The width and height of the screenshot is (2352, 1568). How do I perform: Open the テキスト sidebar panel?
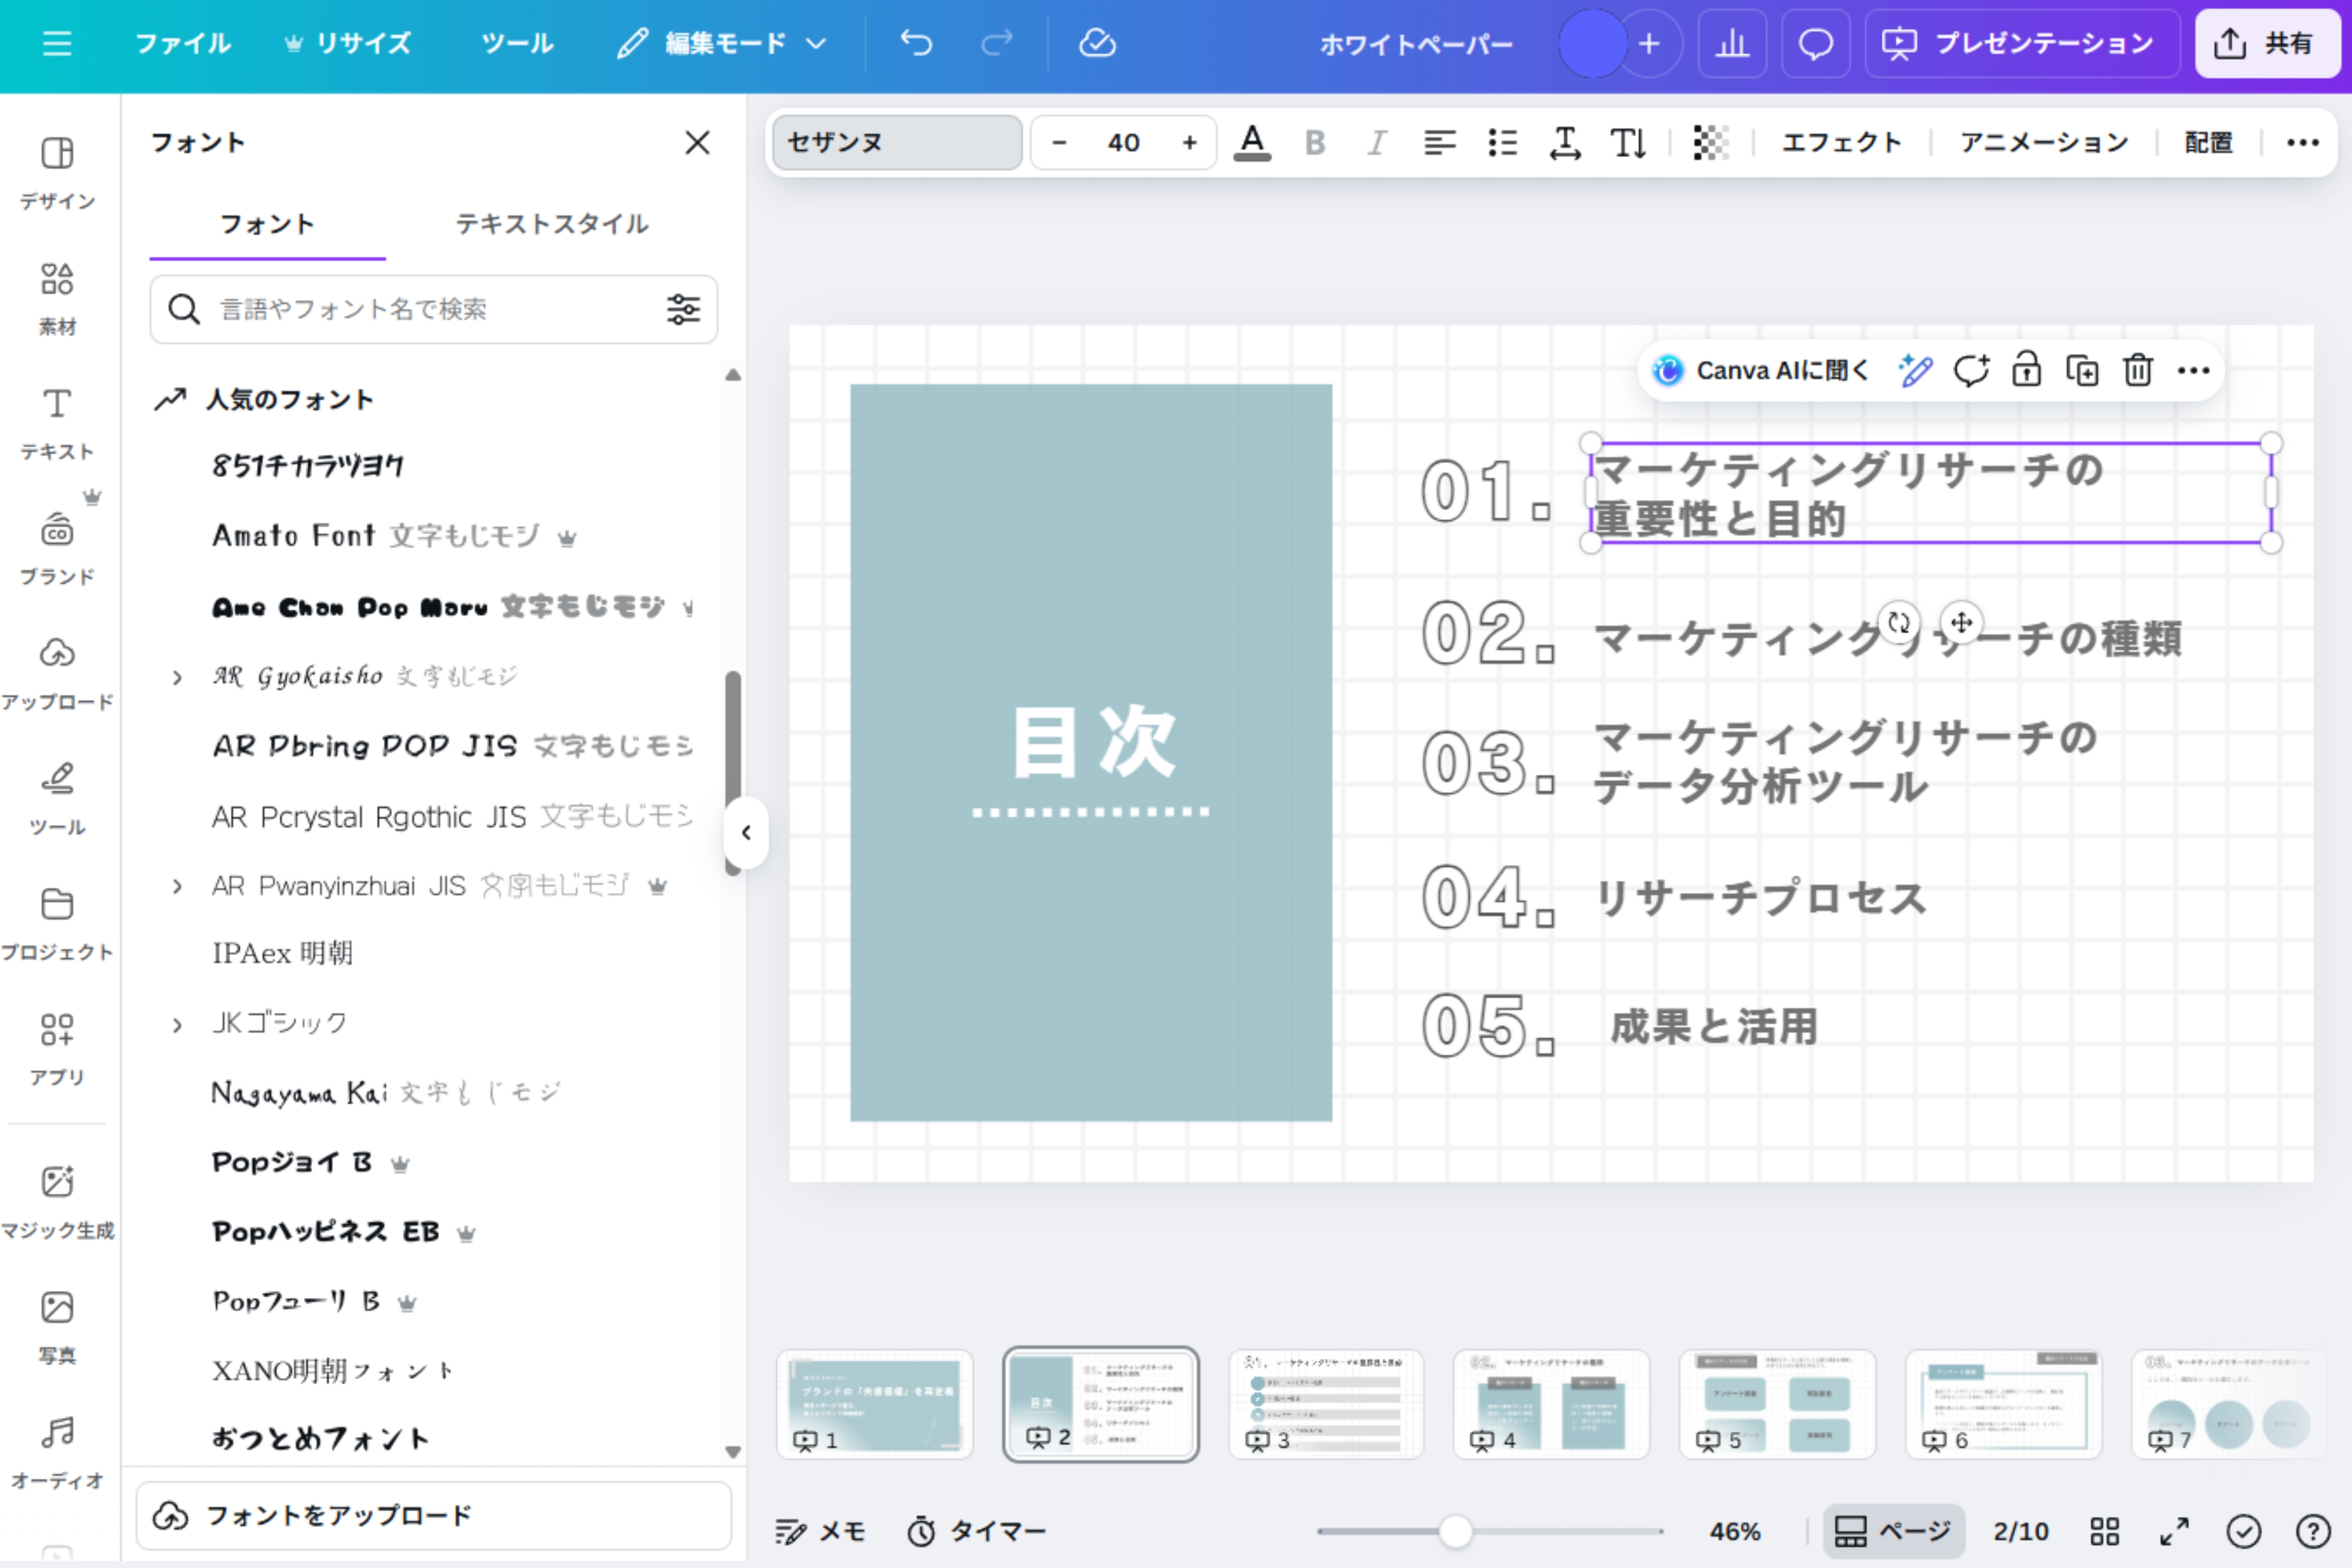click(x=57, y=423)
